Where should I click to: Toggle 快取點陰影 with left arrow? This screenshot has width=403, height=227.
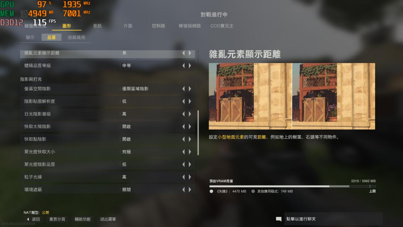tap(184, 139)
